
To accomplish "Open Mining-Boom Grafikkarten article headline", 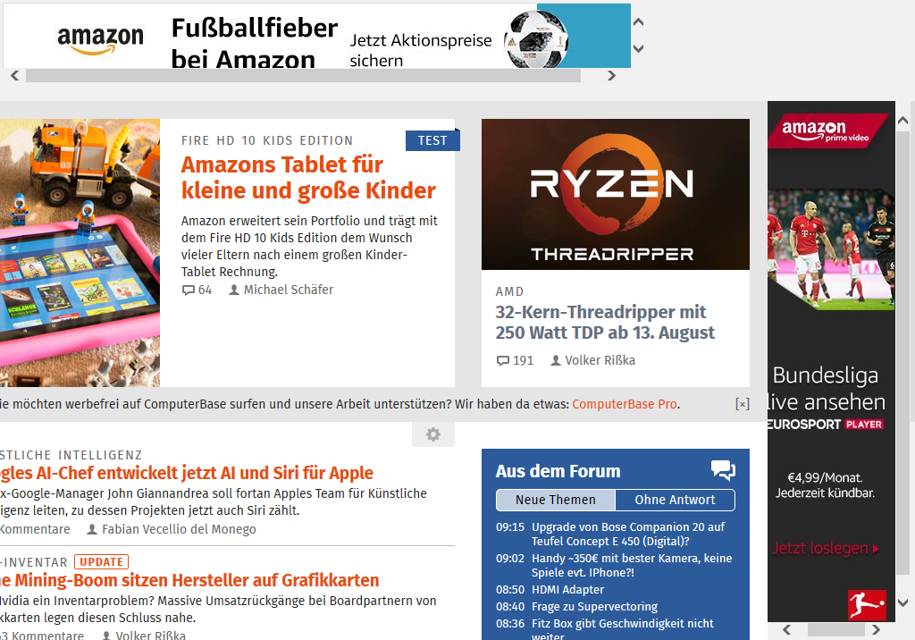I will click(x=189, y=580).
